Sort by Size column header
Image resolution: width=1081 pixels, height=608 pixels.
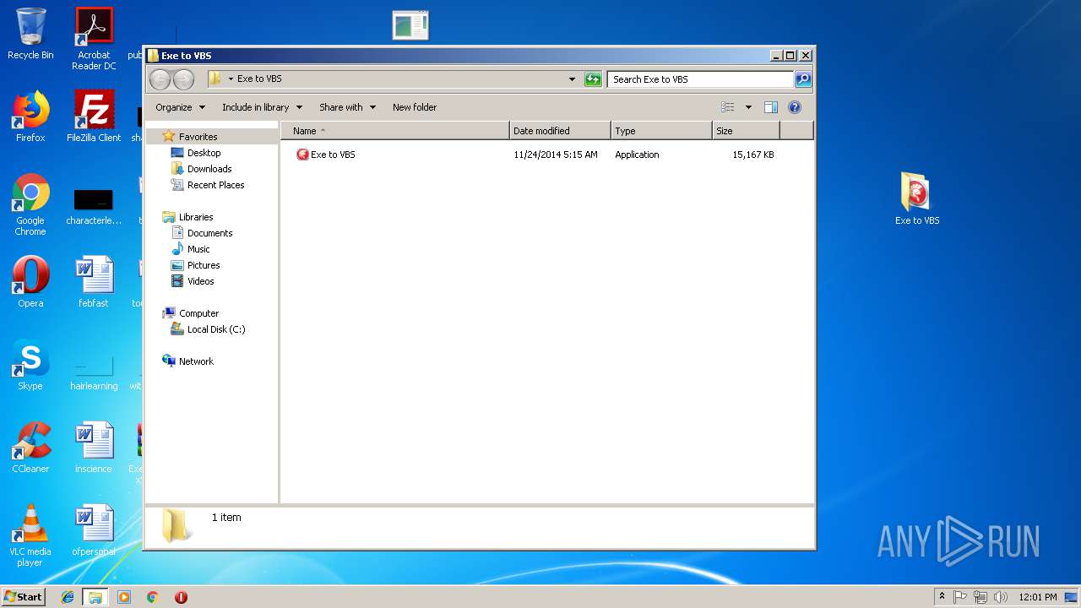tap(746, 131)
